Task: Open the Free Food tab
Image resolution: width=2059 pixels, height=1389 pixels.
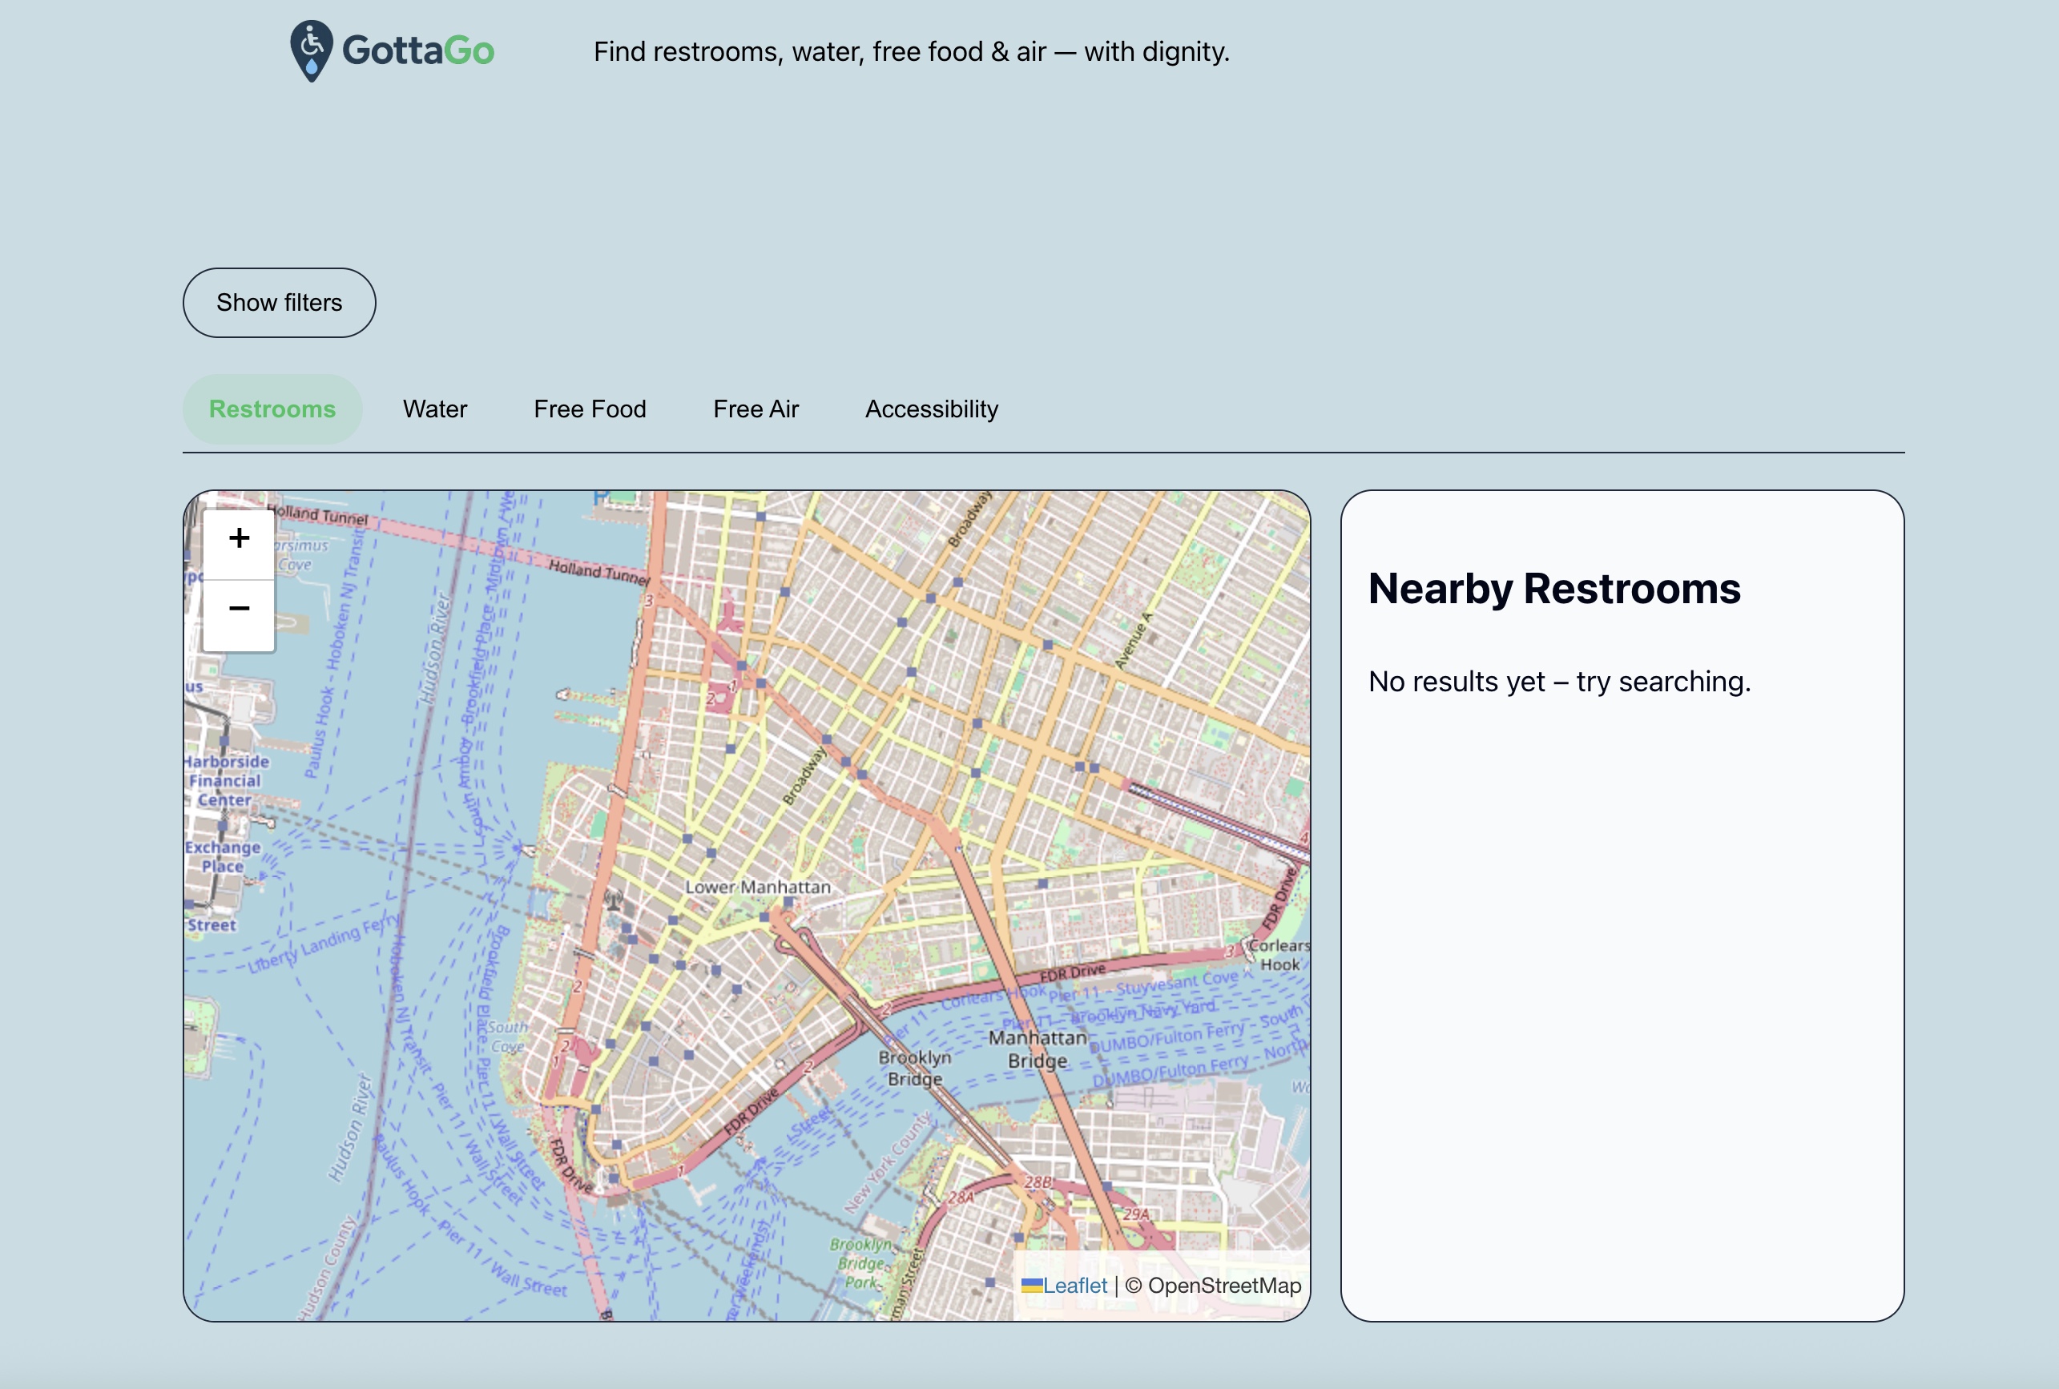Action: point(589,409)
